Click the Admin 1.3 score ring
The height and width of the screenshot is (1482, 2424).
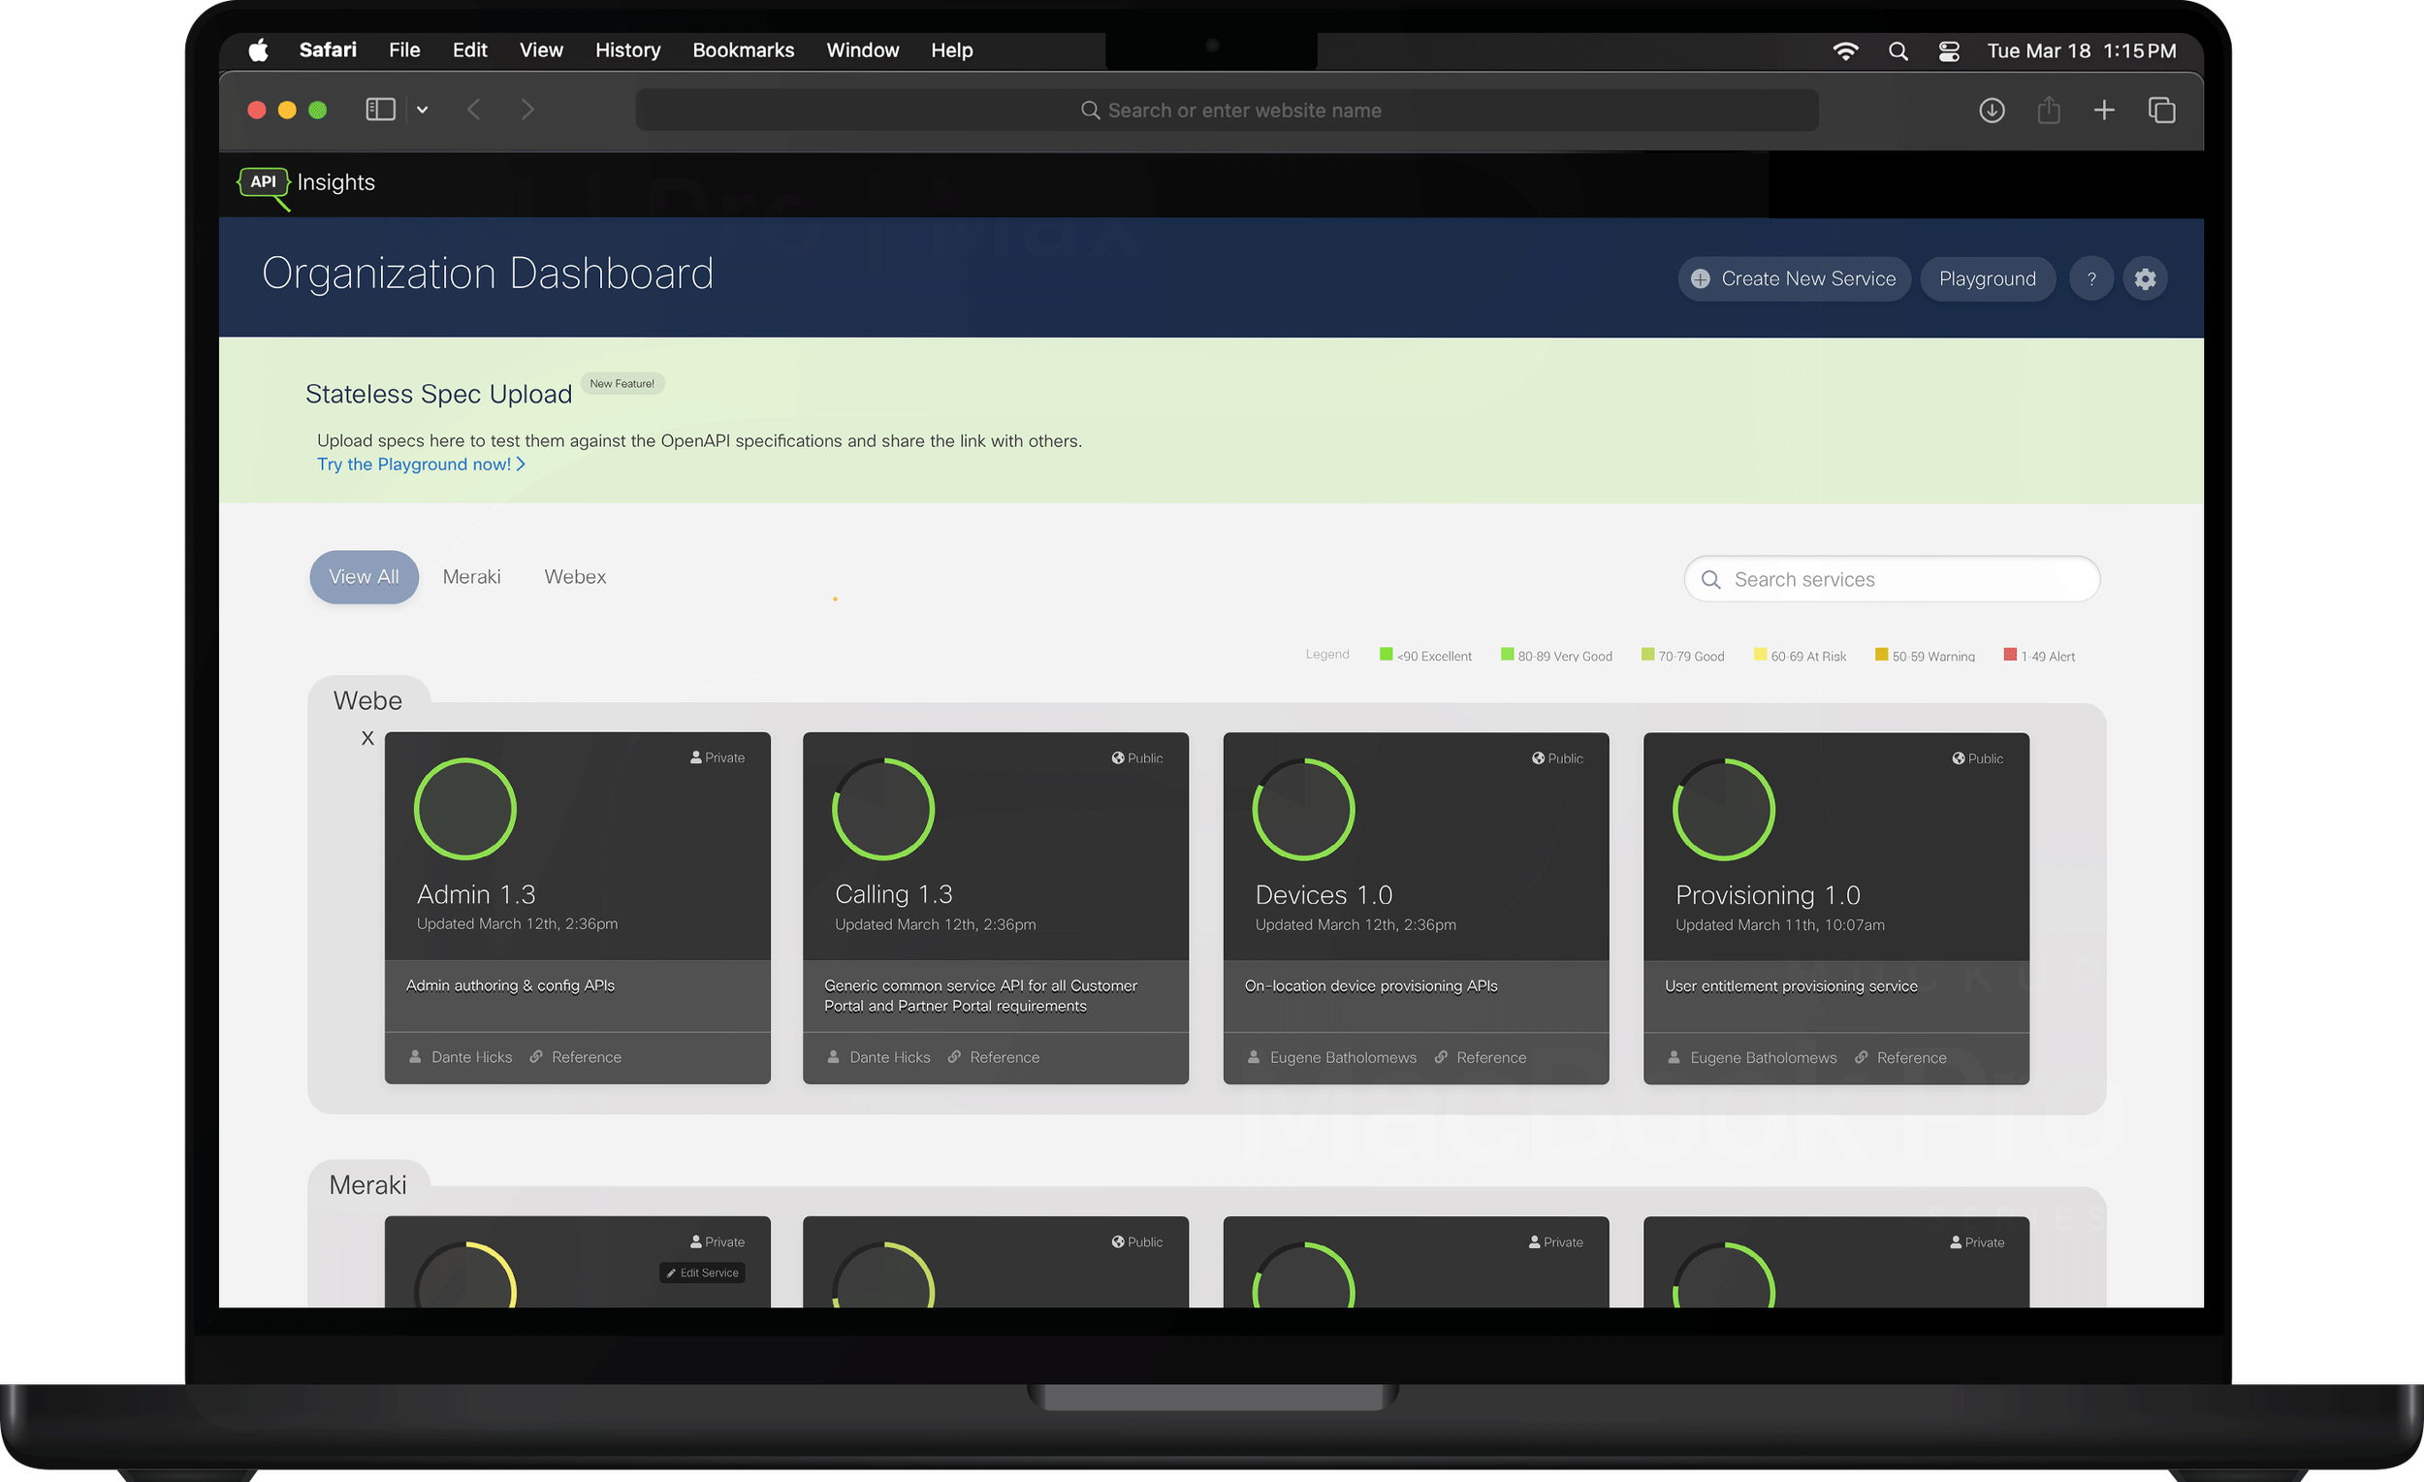[x=465, y=809]
